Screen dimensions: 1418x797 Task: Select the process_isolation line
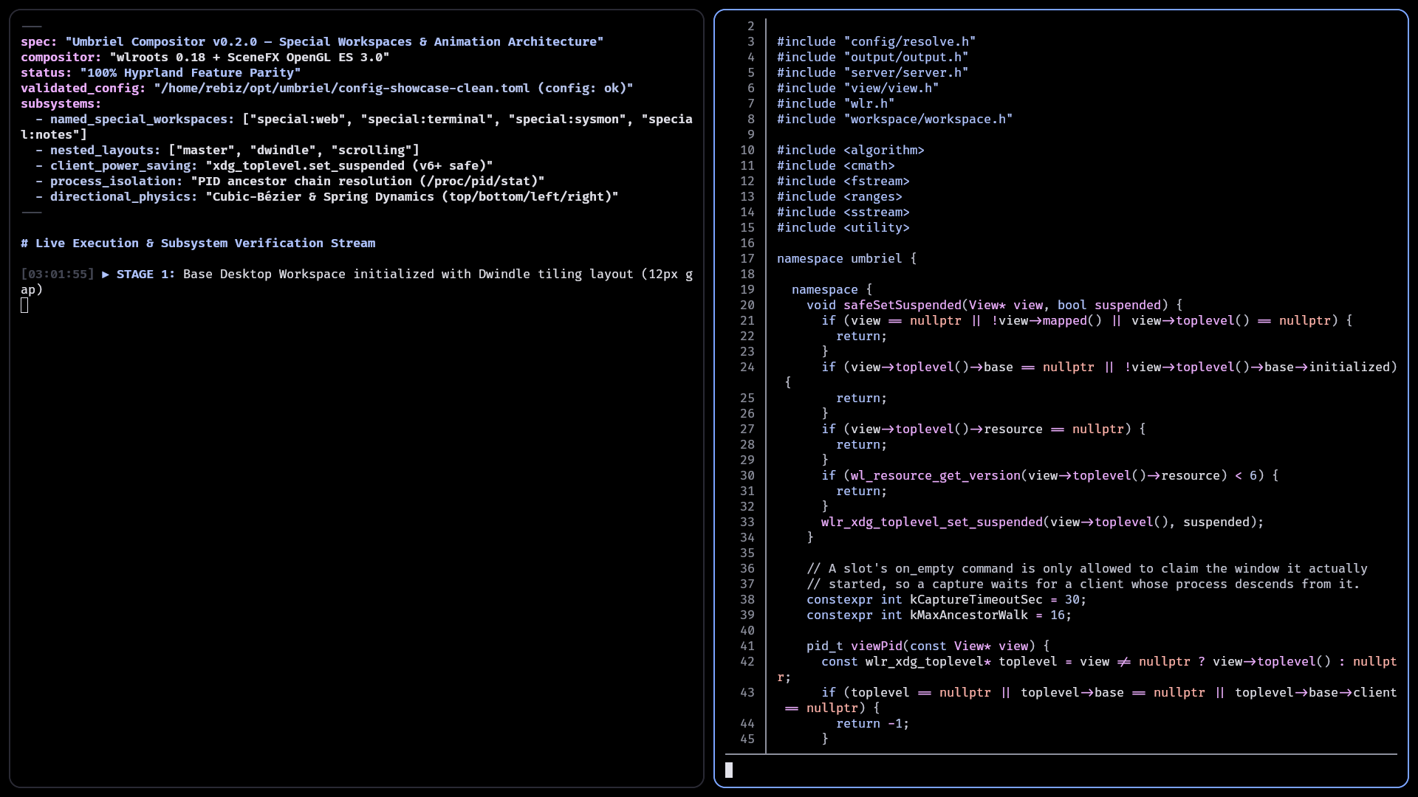[x=290, y=182]
